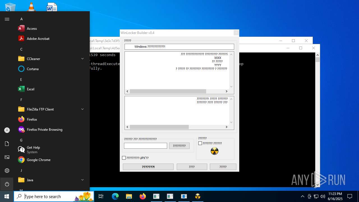Click the radiation icon in WinLocker Builder
This screenshot has width=359, height=202.
[215, 151]
